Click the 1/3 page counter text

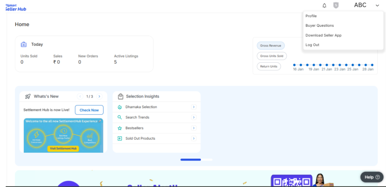[90, 96]
